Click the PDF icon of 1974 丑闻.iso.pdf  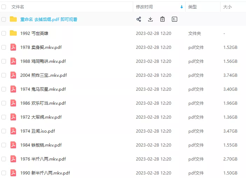click(13, 131)
